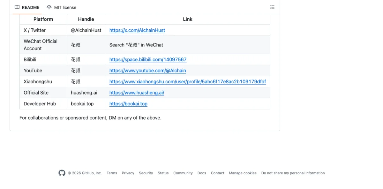This screenshot has height=189, width=383.
Task: Click the Handle column header
Action: point(86,19)
